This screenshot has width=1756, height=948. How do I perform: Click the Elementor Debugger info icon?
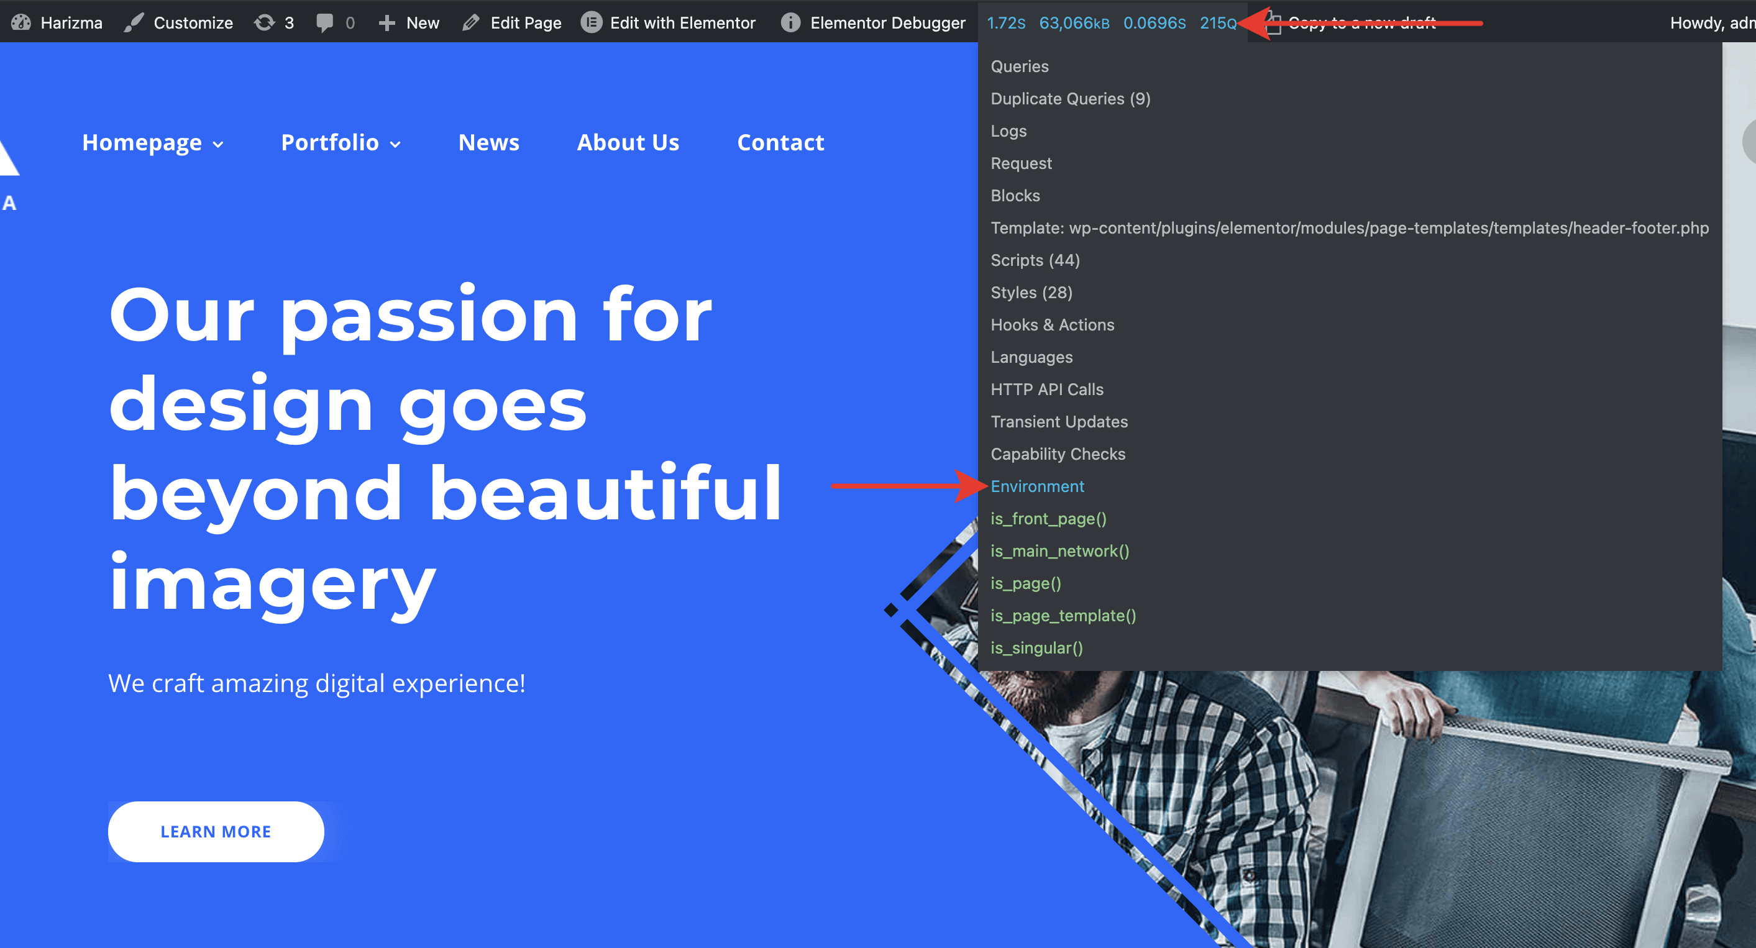click(x=790, y=22)
